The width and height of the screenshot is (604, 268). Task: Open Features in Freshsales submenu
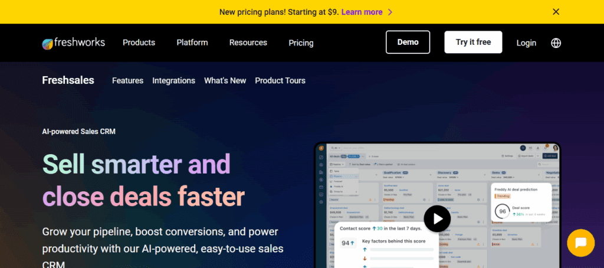(x=127, y=81)
